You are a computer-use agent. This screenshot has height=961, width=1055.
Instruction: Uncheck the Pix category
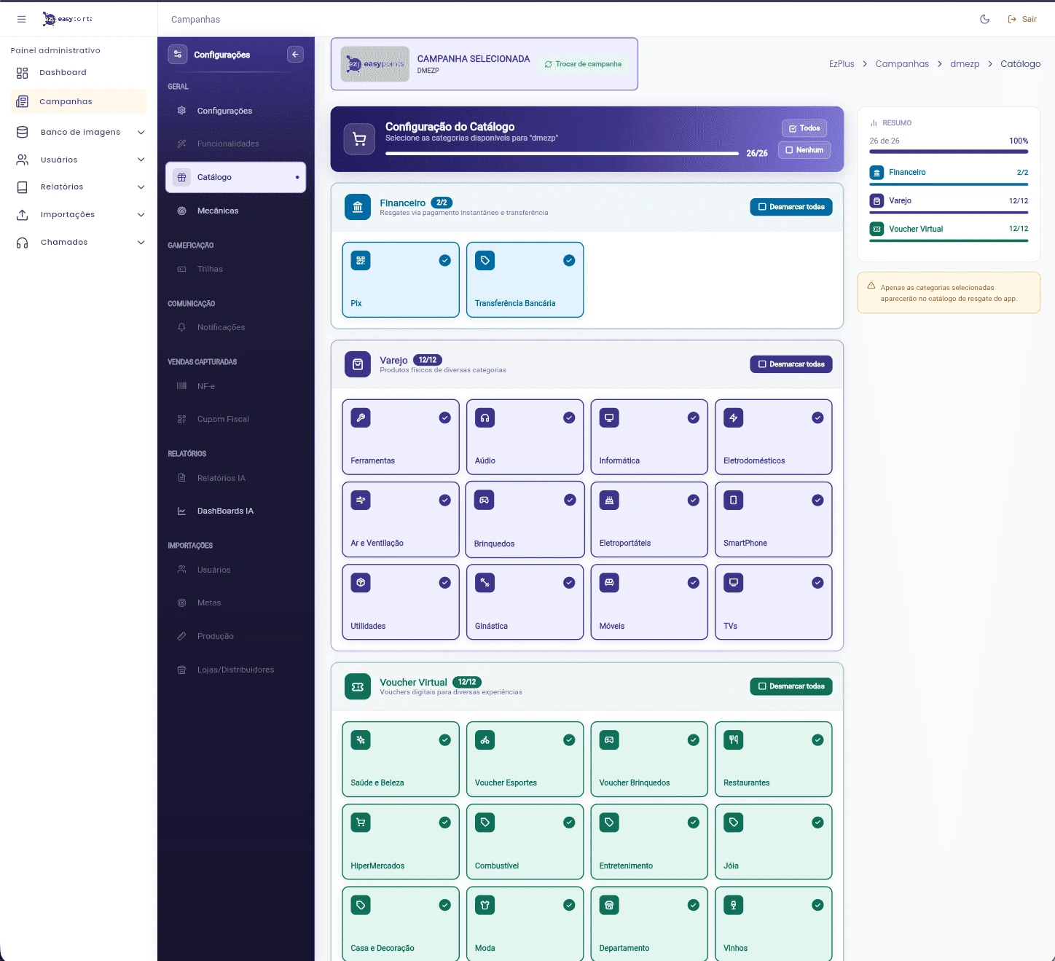(444, 261)
